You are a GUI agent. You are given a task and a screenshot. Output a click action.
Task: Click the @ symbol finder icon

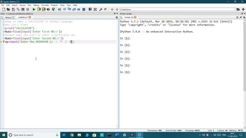pos(28,9)
